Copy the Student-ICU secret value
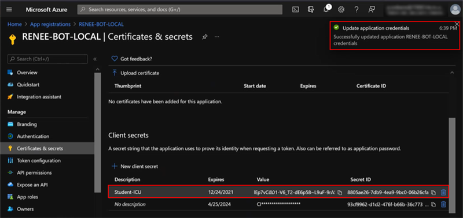 click(x=340, y=193)
